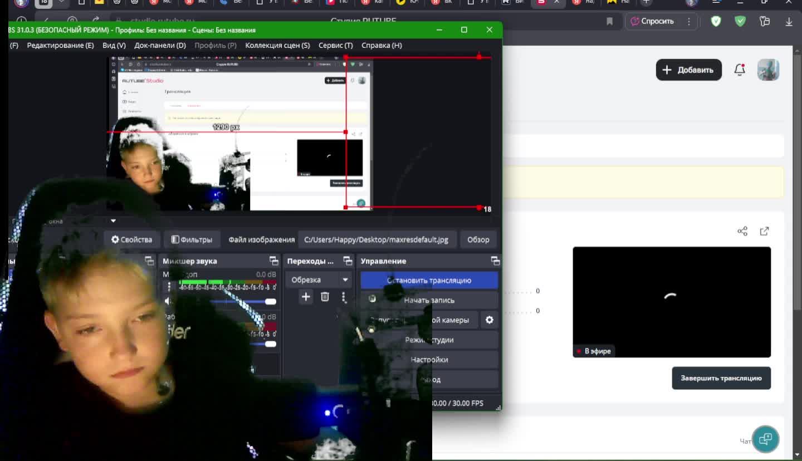
Task: Click Завершить трансляцию in Rutube Studio
Action: pos(721,378)
